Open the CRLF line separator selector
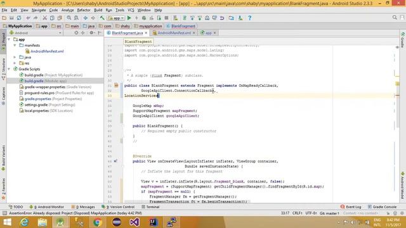 [298, 213]
